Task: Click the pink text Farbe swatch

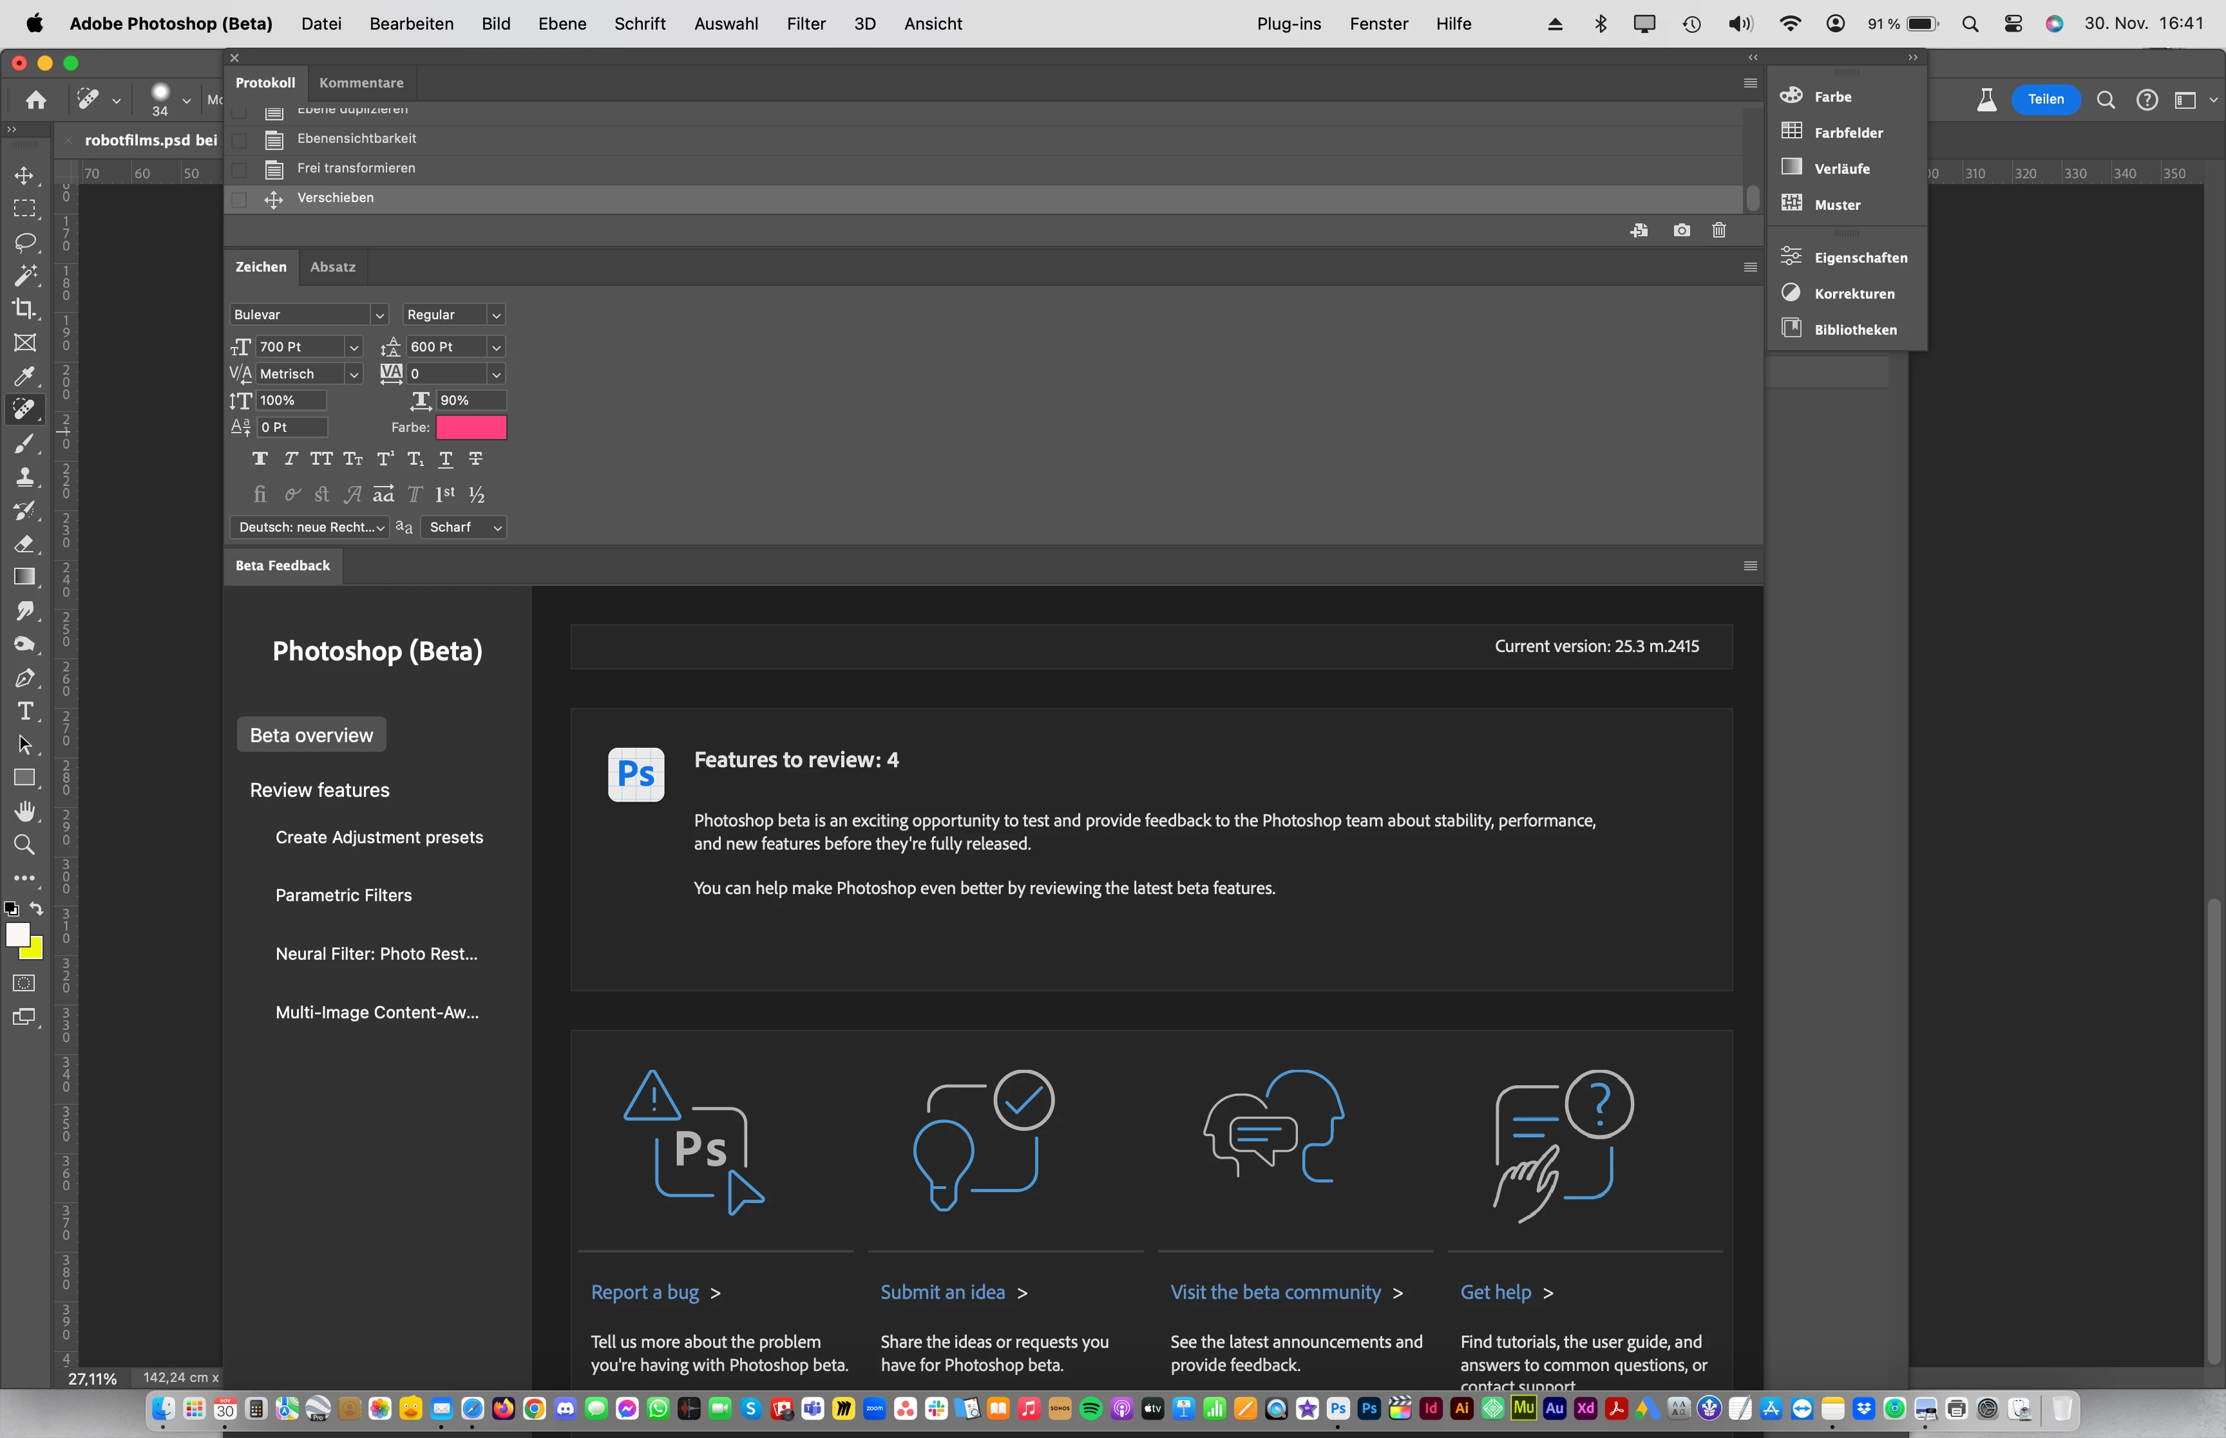Action: (471, 427)
